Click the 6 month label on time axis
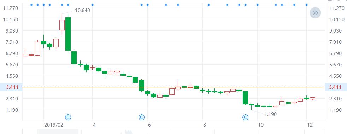This screenshot has height=134, width=347. coord(149,125)
